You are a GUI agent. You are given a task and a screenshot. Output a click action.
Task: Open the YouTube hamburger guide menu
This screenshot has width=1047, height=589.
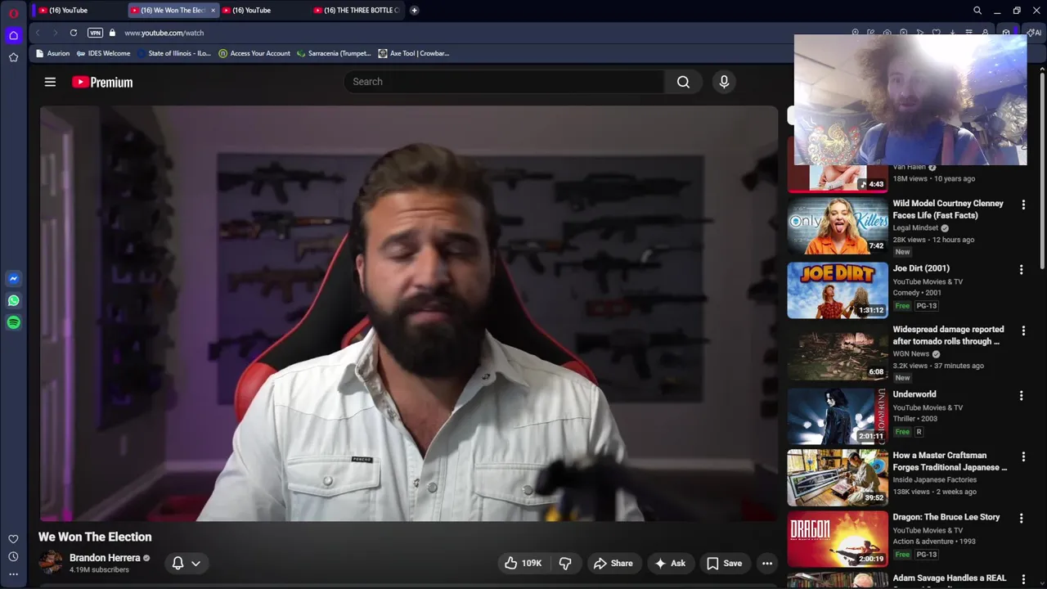[x=50, y=82]
